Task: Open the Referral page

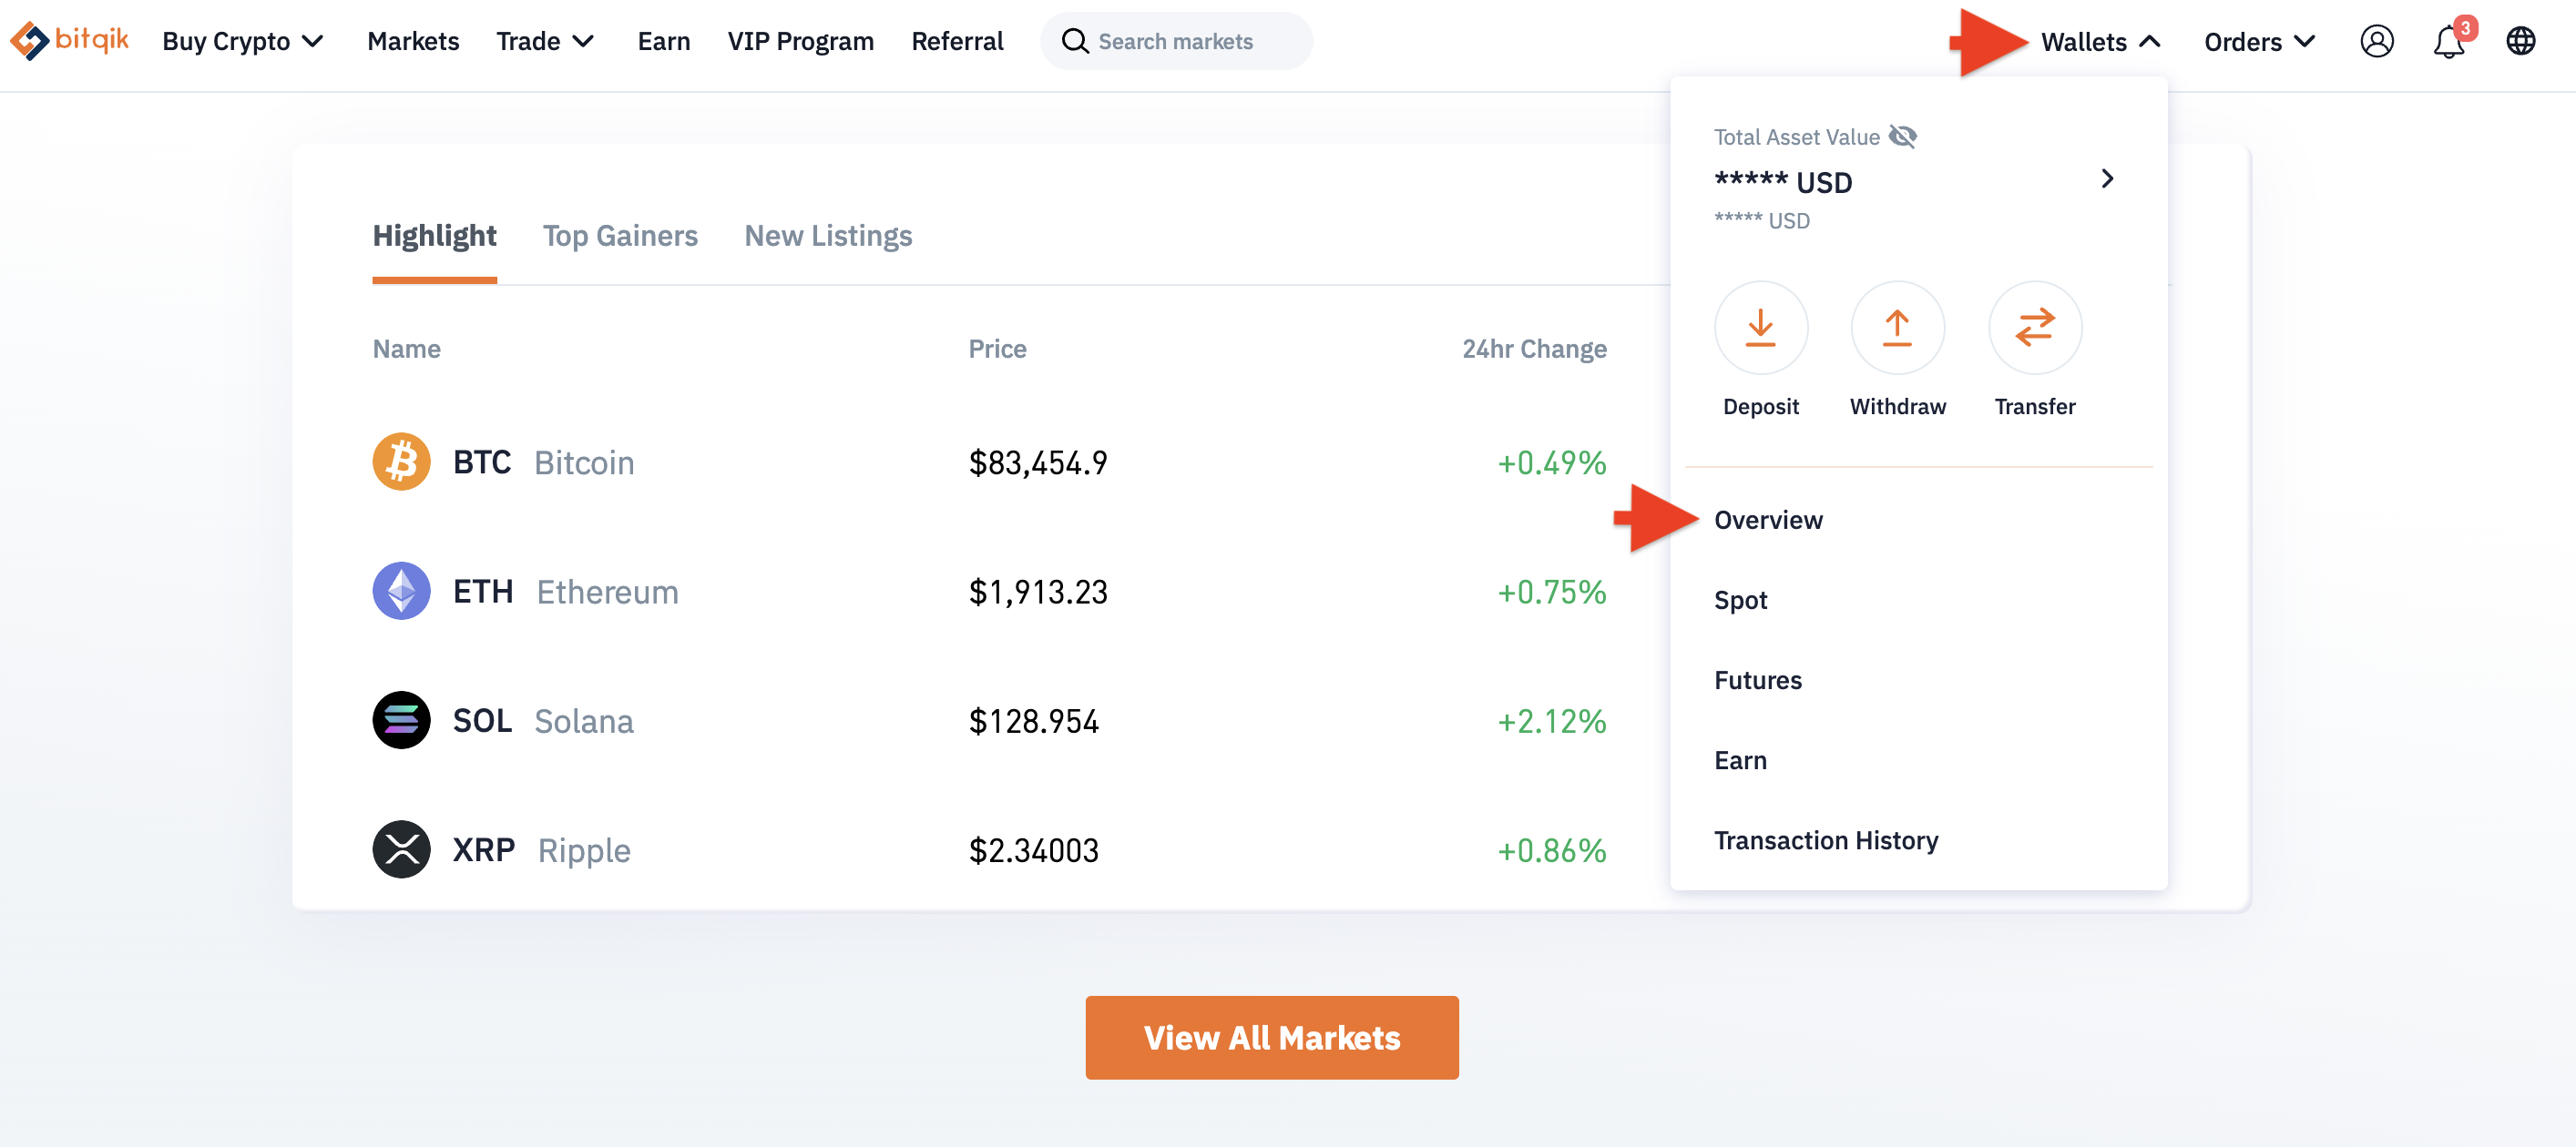Action: tap(957, 41)
